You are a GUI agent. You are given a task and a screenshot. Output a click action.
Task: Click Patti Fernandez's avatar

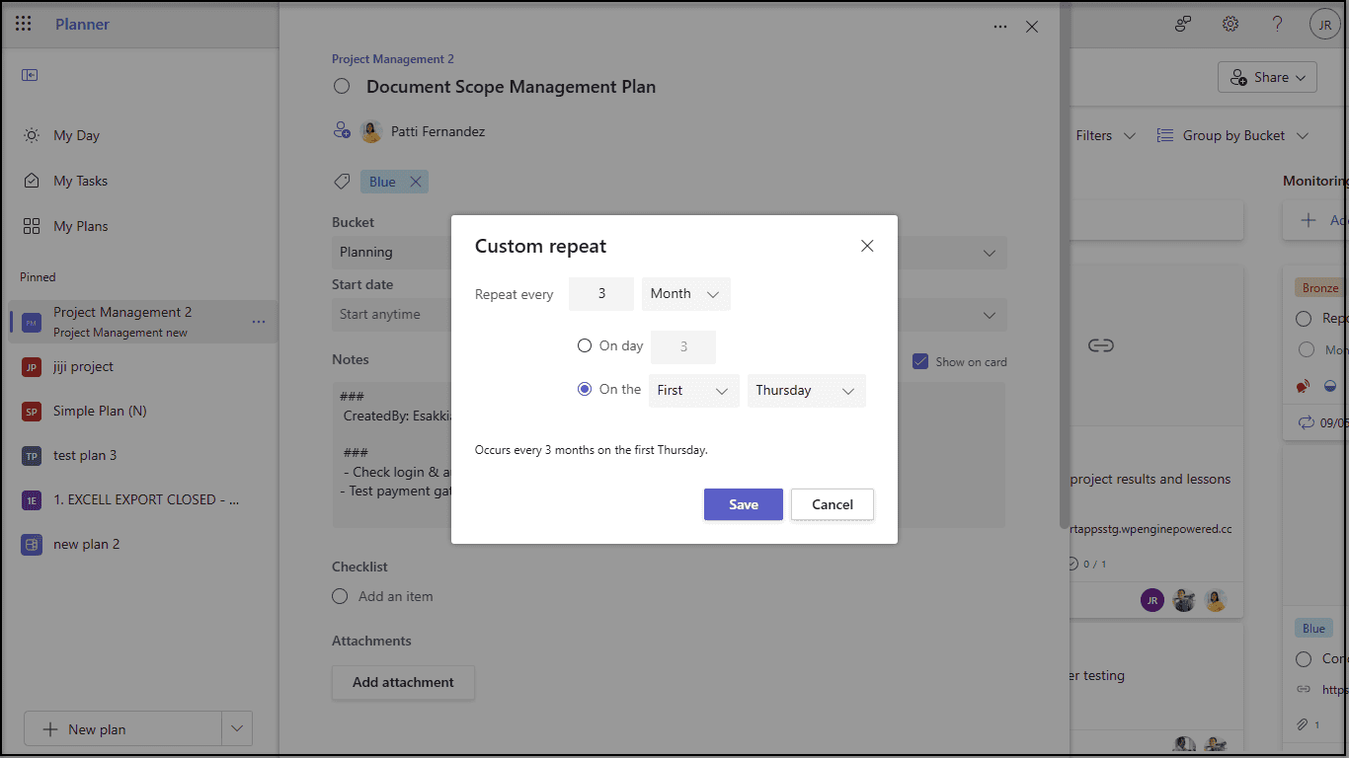pyautogui.click(x=371, y=131)
